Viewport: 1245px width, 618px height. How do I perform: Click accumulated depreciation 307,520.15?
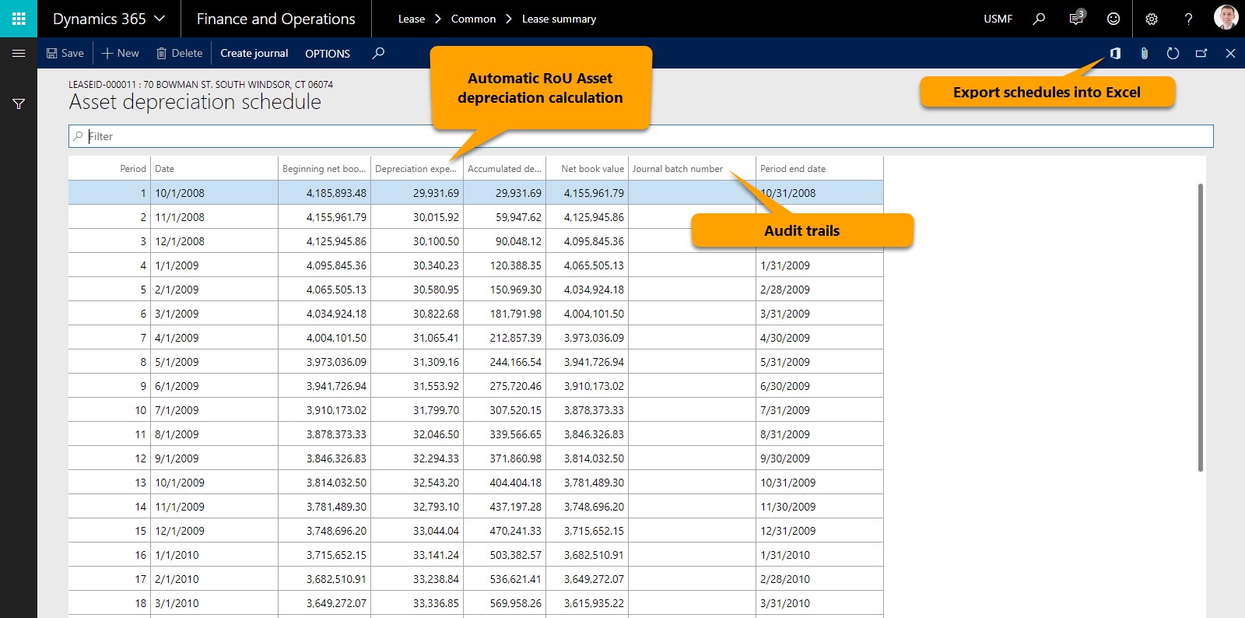tap(505, 410)
